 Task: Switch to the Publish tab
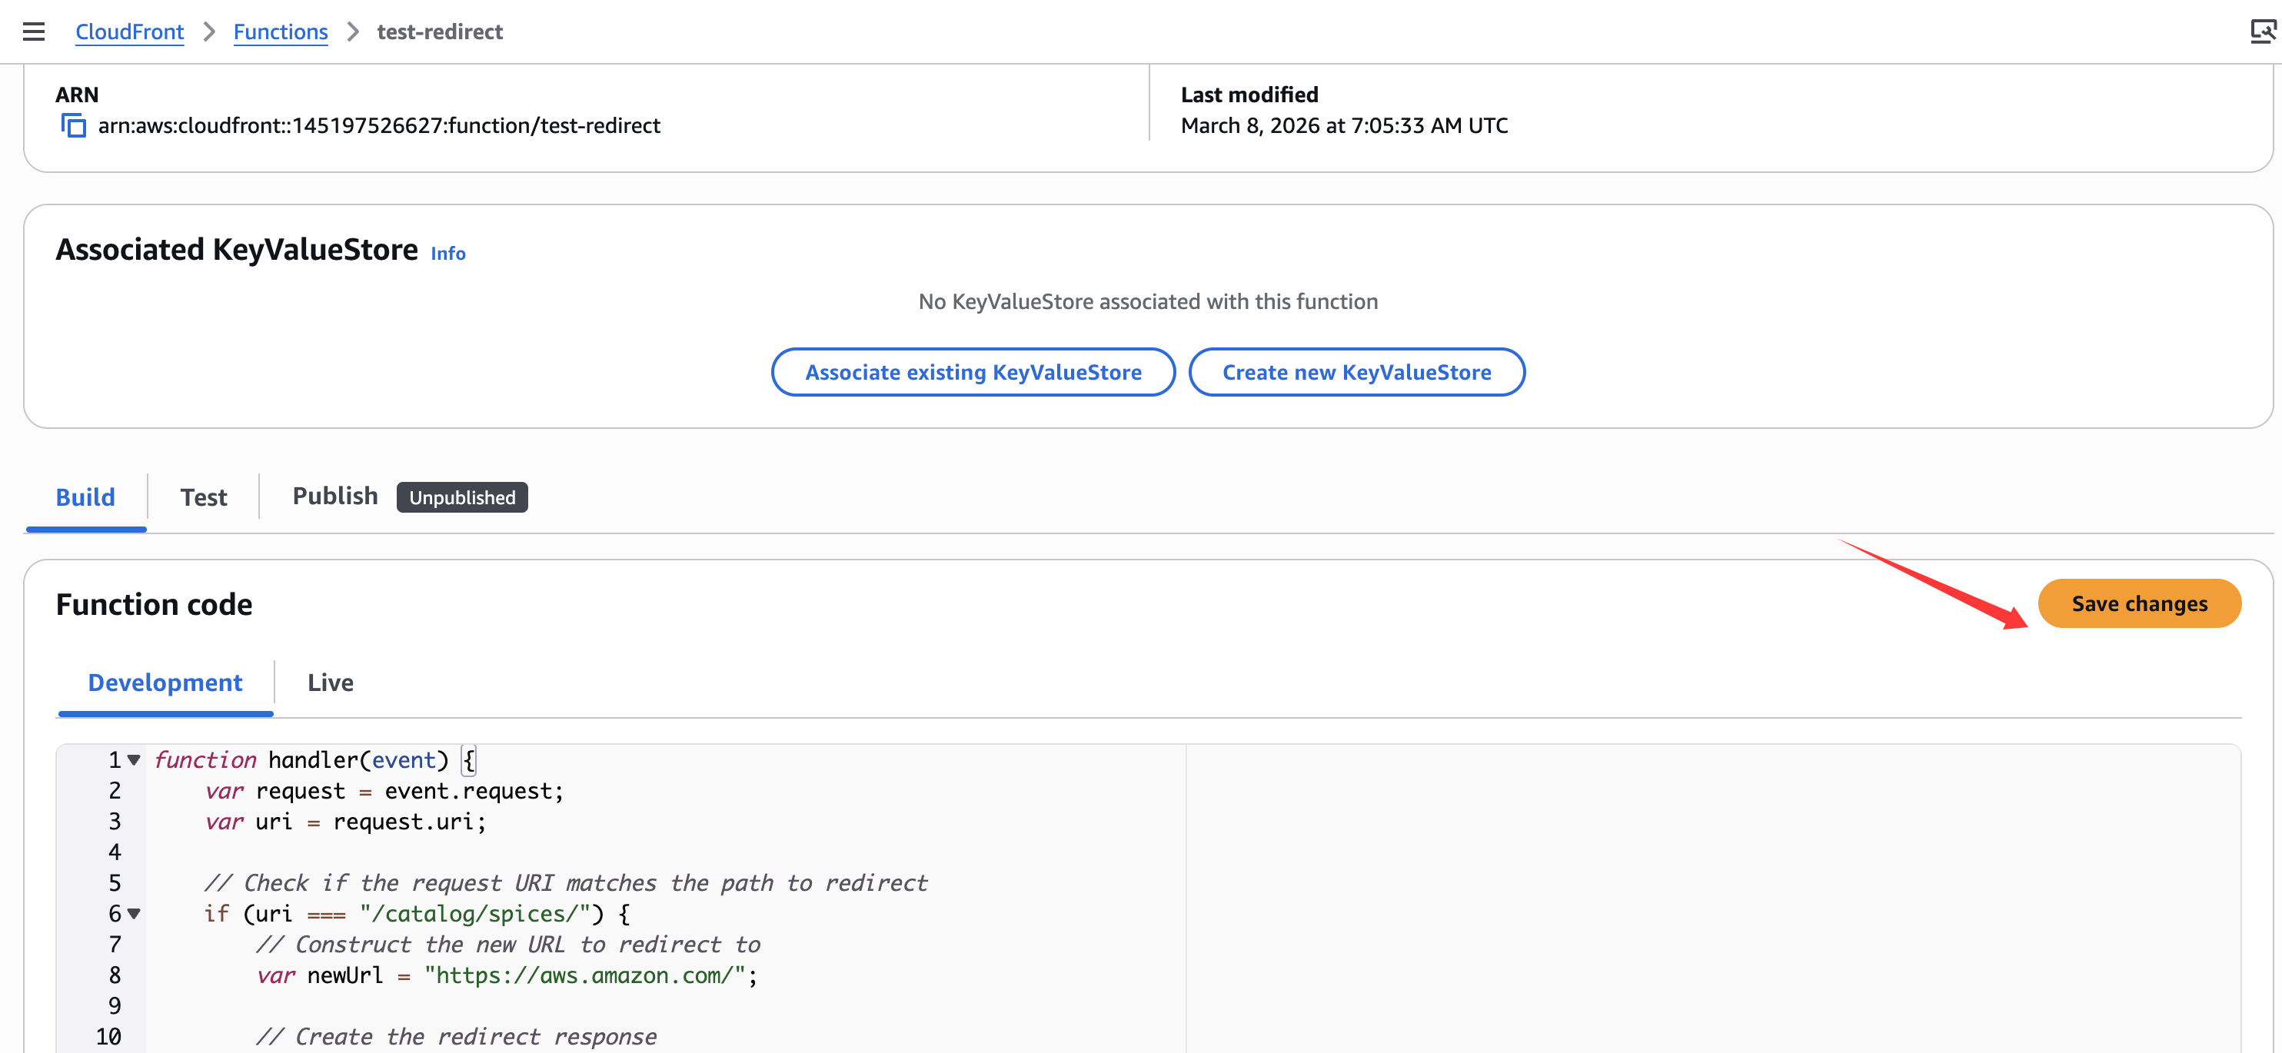335,496
